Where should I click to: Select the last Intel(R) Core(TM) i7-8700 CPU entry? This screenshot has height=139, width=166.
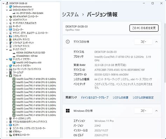36,115
